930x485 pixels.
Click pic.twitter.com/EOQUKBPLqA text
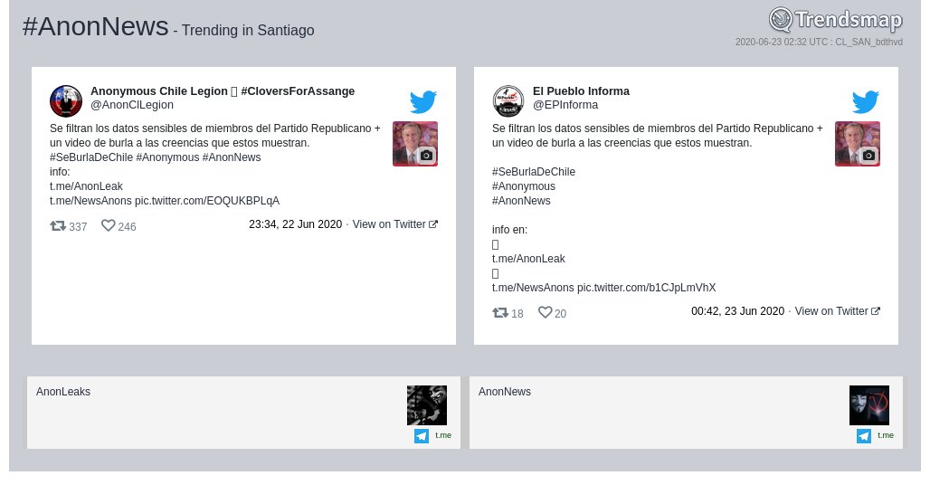(x=207, y=201)
